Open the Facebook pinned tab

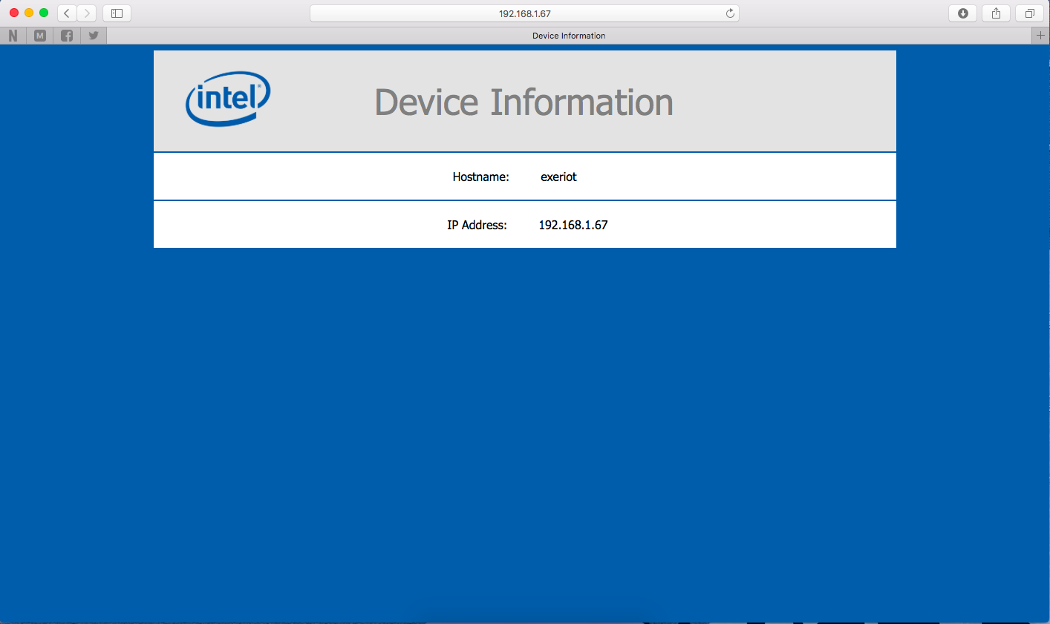pos(67,36)
